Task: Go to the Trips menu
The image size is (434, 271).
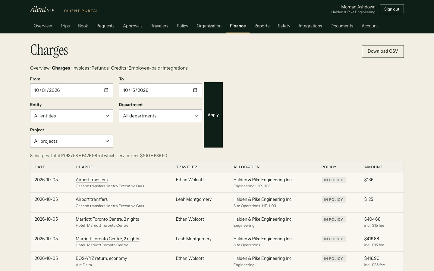Action: coord(65,26)
